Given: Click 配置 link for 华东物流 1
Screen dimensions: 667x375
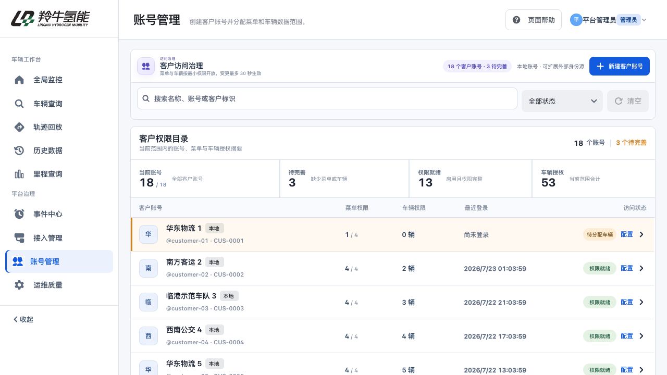Looking at the screenshot, I should click(627, 234).
